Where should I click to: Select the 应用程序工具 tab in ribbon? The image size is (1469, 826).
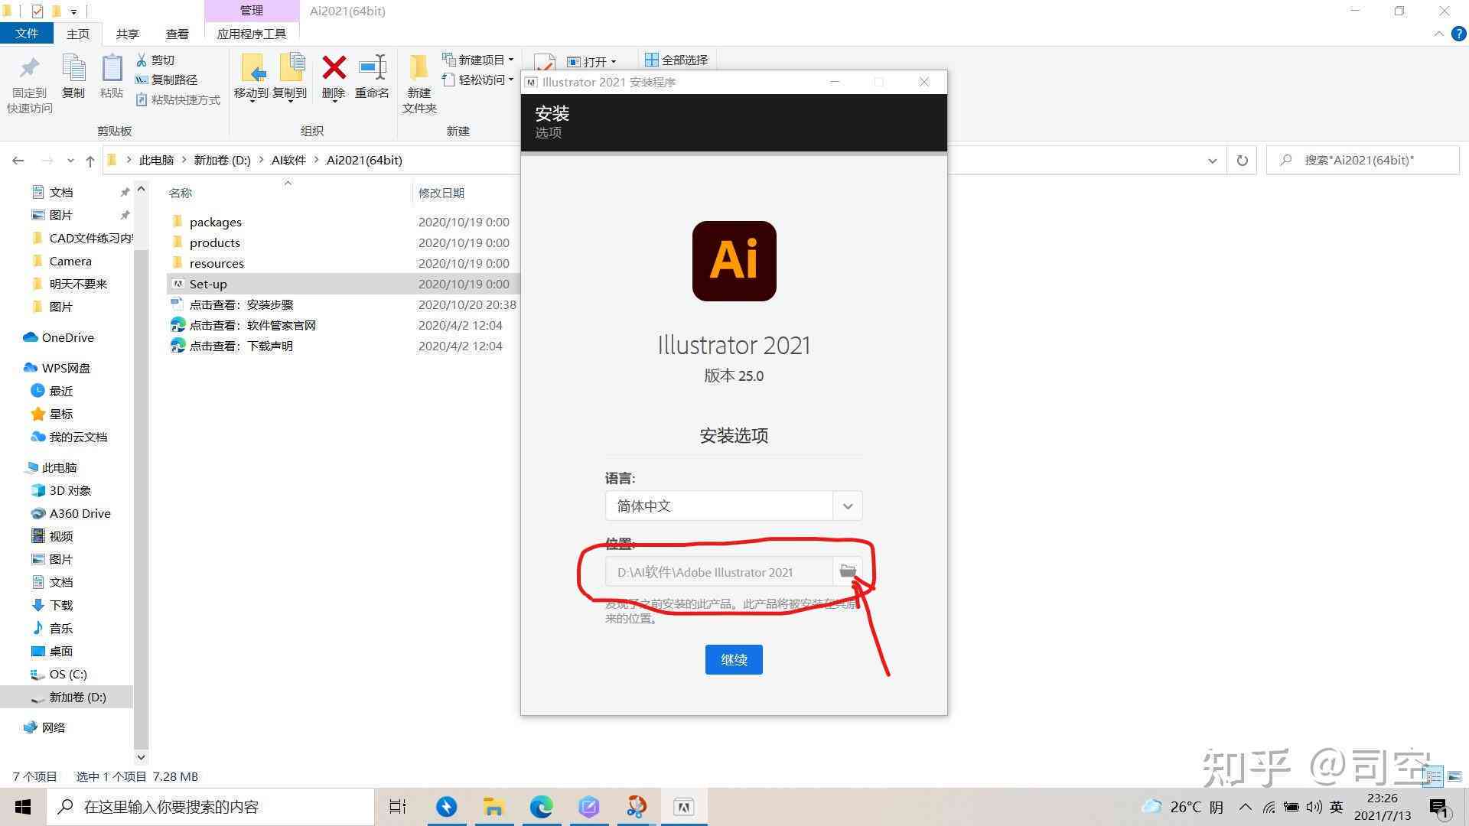click(x=250, y=34)
